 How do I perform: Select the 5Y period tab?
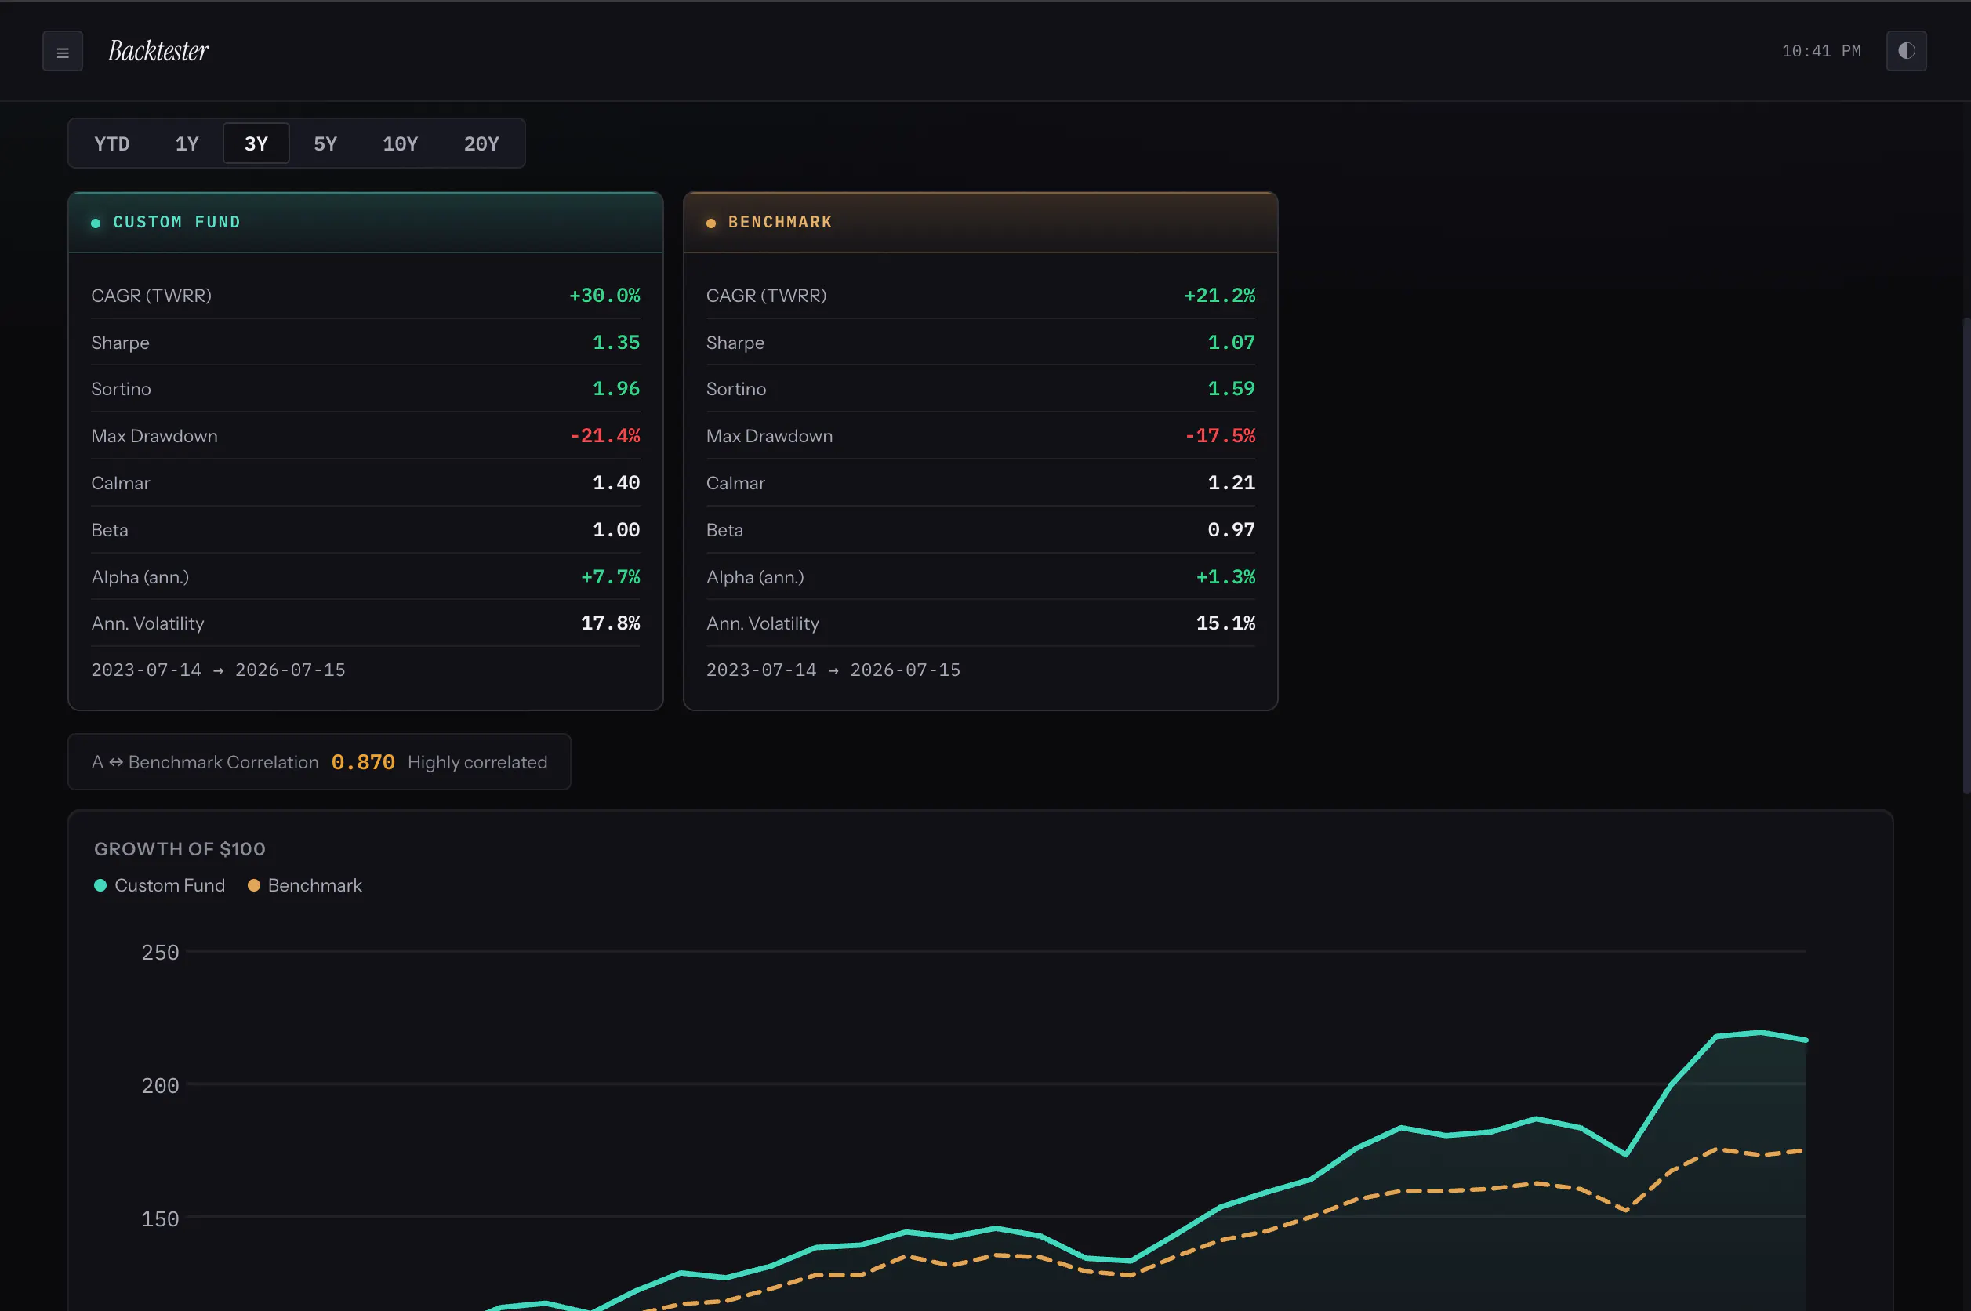[x=325, y=143]
